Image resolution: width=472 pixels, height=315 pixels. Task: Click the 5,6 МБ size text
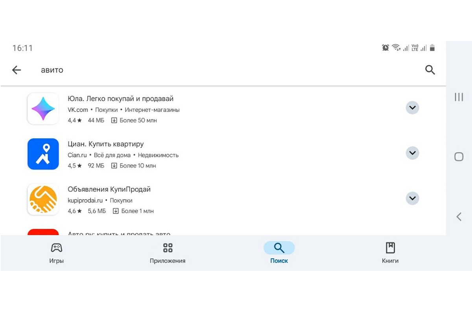pyautogui.click(x=97, y=211)
